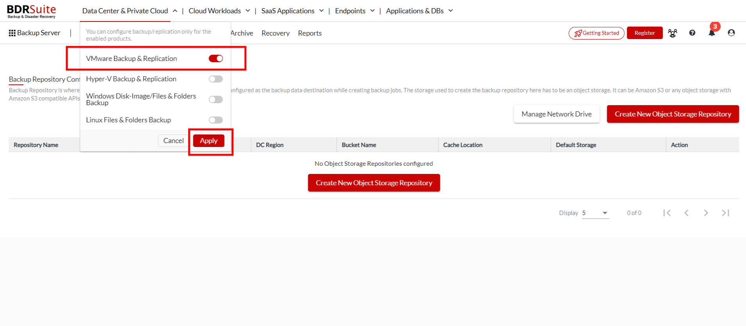Click the Manage Network Drive button

tap(556, 114)
